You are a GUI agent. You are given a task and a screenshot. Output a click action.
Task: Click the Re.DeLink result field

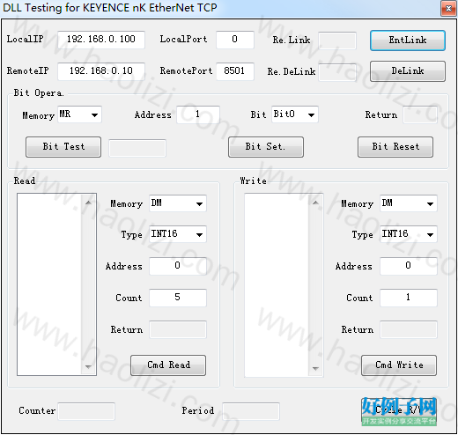coord(337,72)
